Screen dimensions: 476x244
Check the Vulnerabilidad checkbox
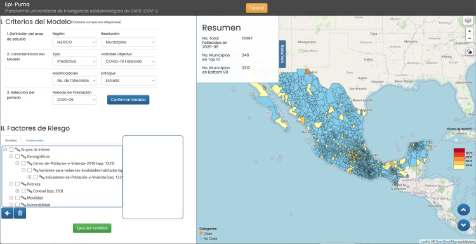17,205
